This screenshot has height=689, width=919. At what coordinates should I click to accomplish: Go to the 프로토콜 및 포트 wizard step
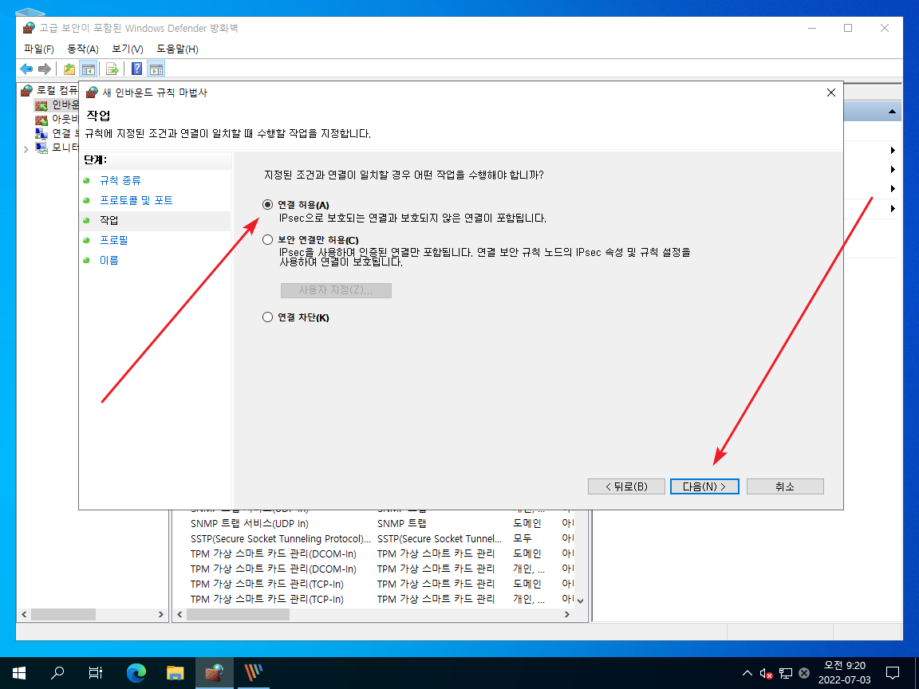(136, 200)
